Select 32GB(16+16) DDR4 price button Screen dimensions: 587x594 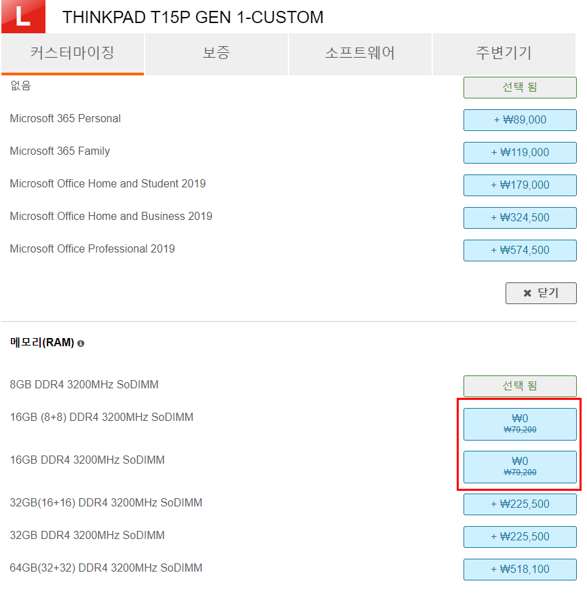520,504
